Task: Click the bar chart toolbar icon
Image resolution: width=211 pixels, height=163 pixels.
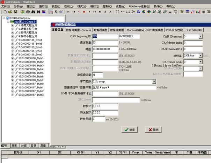Action: pyautogui.click(x=198, y=12)
